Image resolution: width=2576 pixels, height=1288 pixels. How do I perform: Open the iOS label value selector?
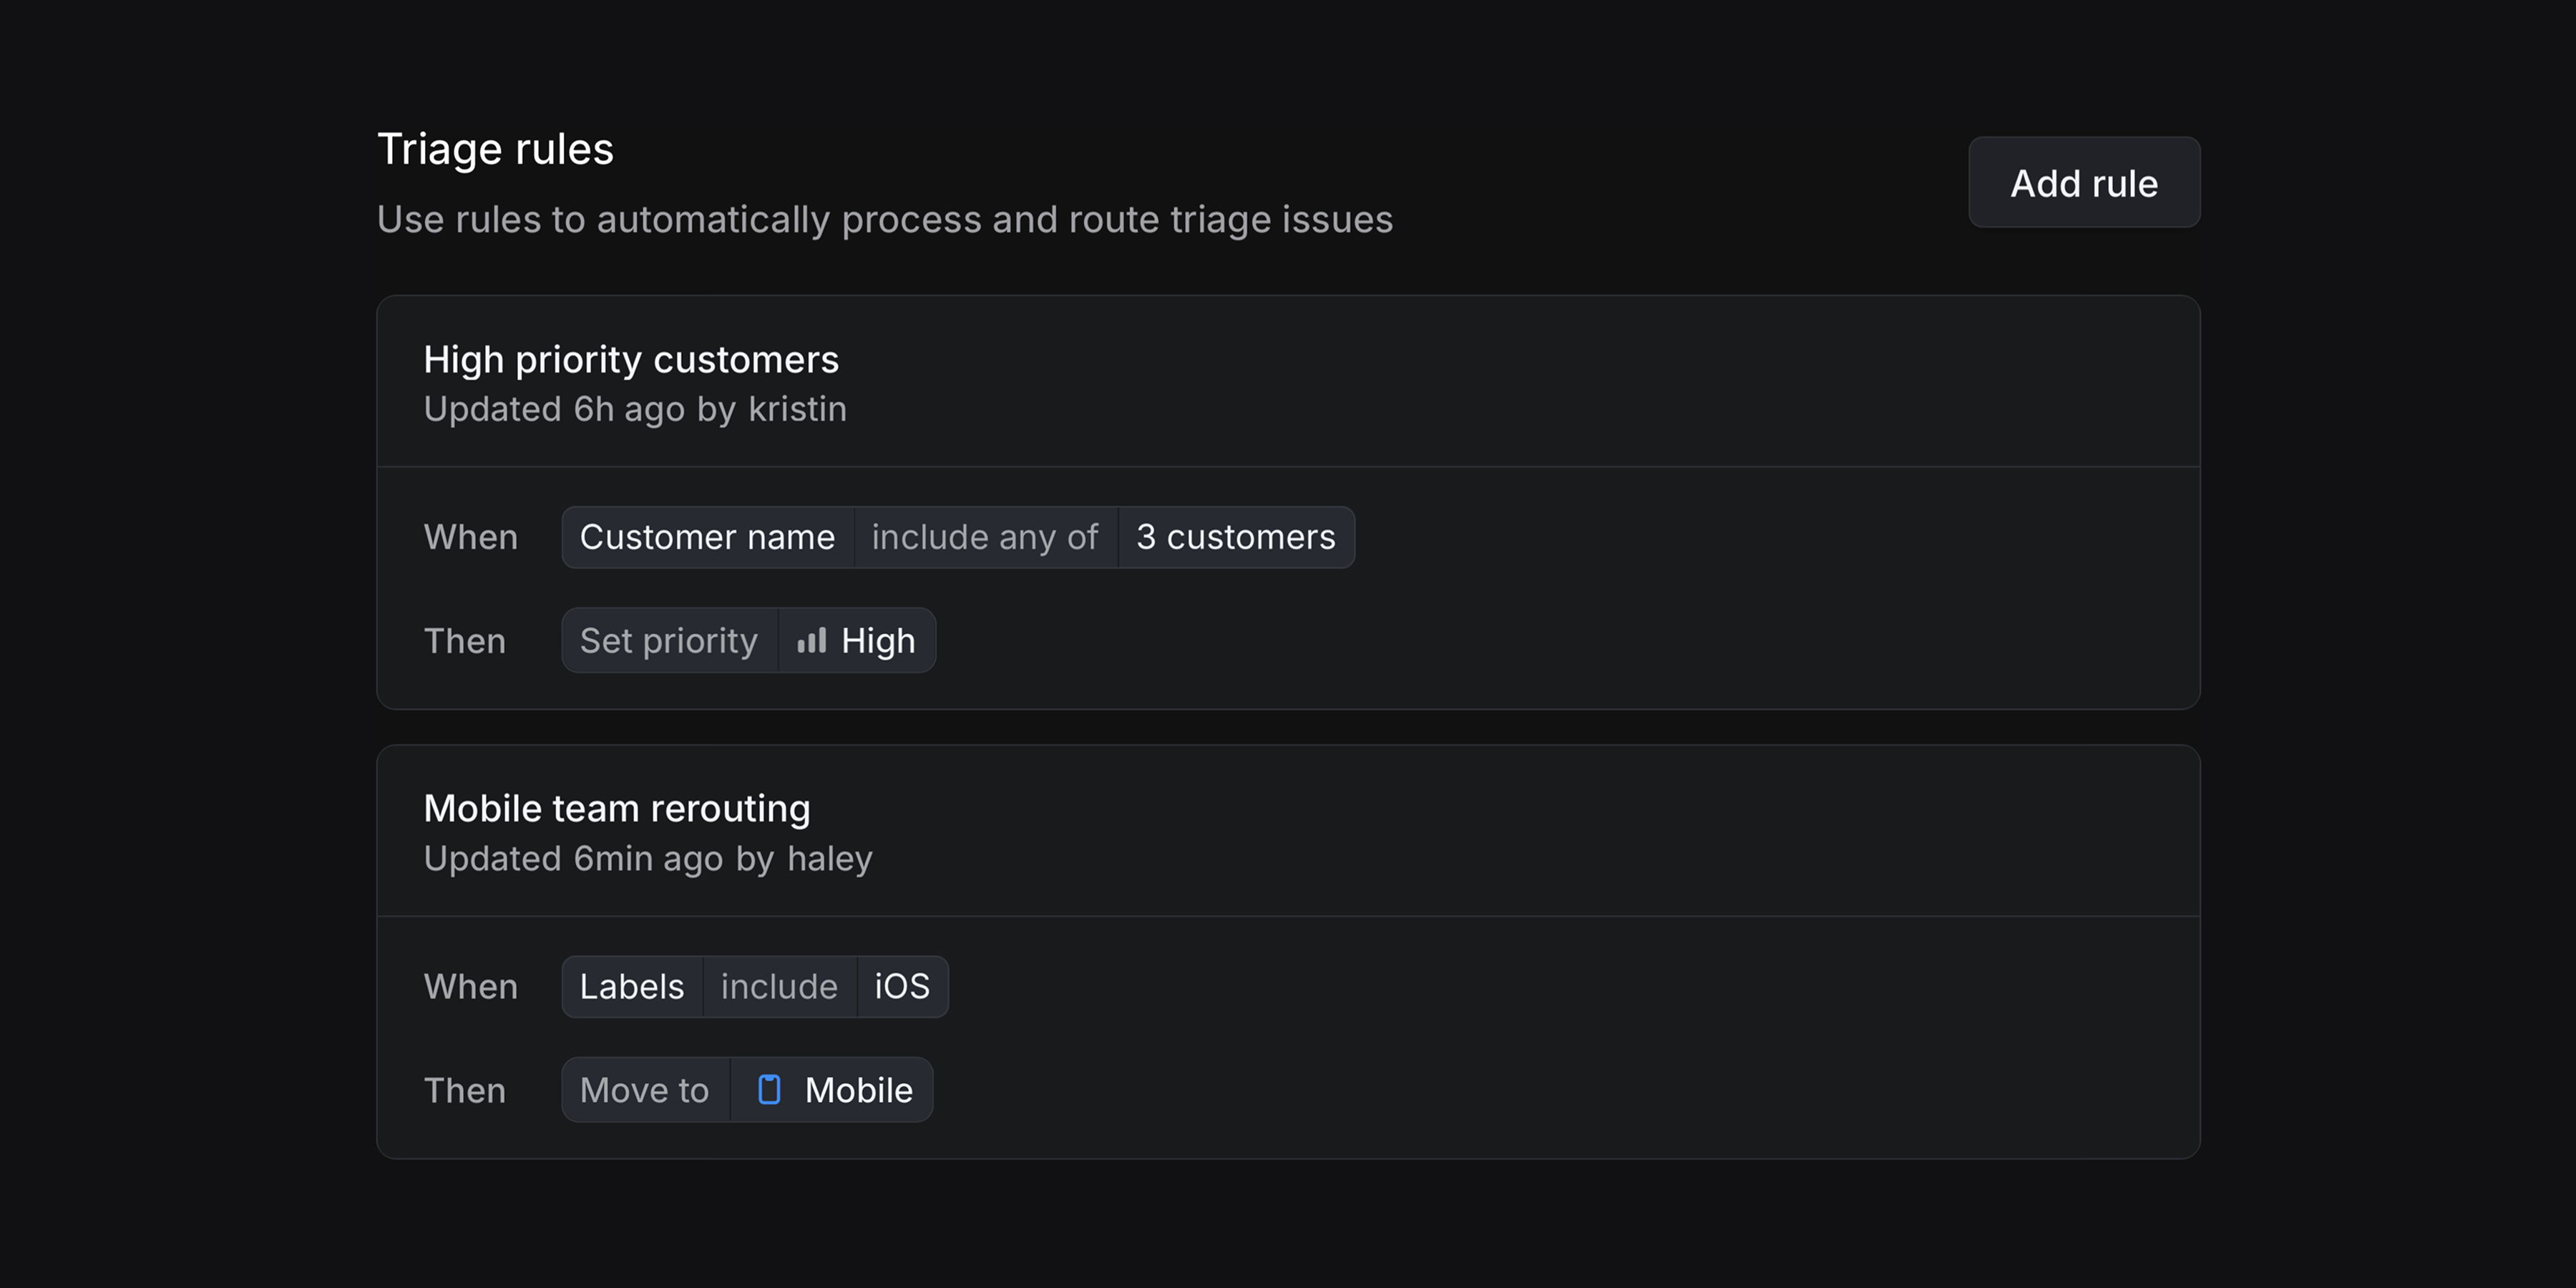[x=902, y=986]
